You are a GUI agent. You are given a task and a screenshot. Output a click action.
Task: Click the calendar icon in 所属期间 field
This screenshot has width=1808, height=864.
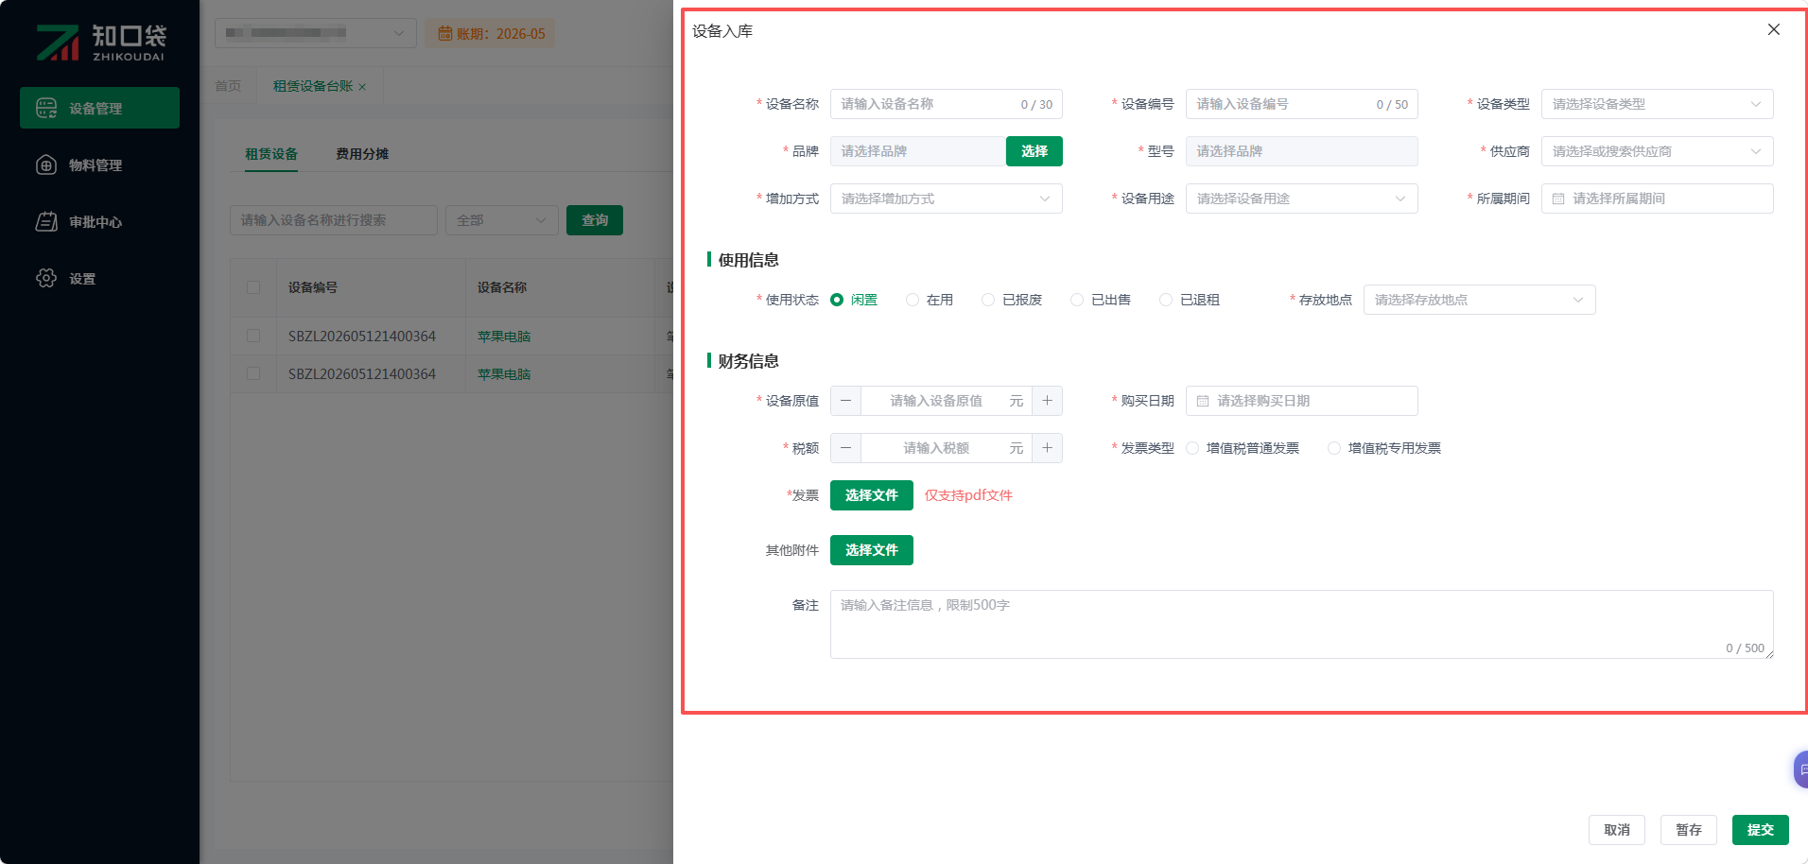pos(1558,199)
